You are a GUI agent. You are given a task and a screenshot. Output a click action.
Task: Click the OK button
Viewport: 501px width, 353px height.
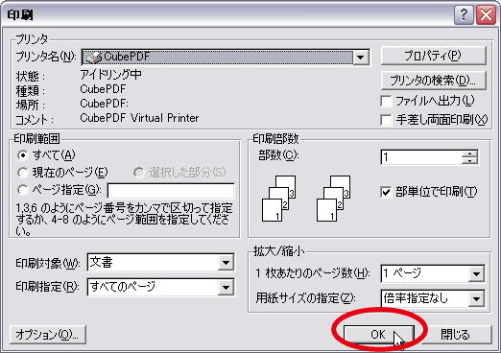coord(378,335)
